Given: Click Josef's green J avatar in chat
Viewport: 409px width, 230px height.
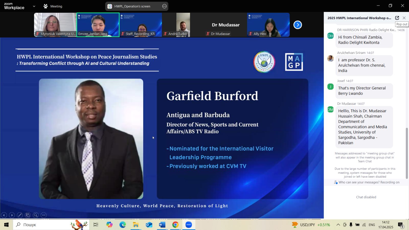Looking at the screenshot, I should click(331, 87).
